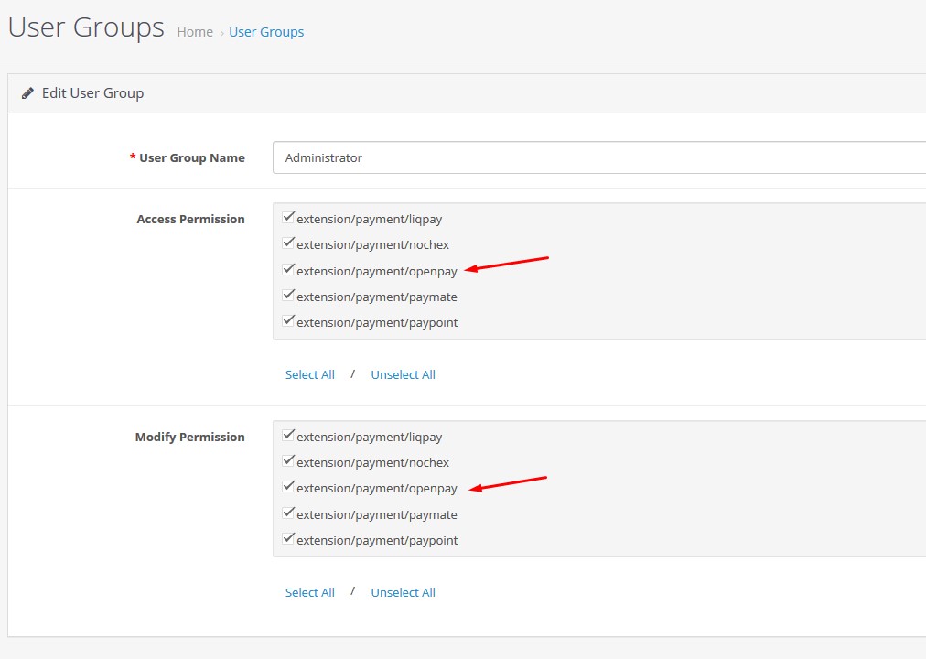The image size is (926, 659).
Task: Uncheck paymate in Modify Permission list
Action: click(288, 513)
